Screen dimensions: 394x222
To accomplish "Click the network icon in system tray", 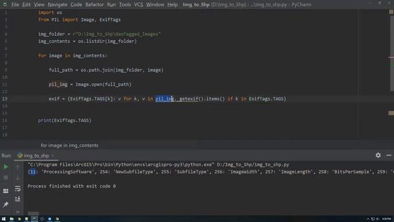I will tap(373, 219).
